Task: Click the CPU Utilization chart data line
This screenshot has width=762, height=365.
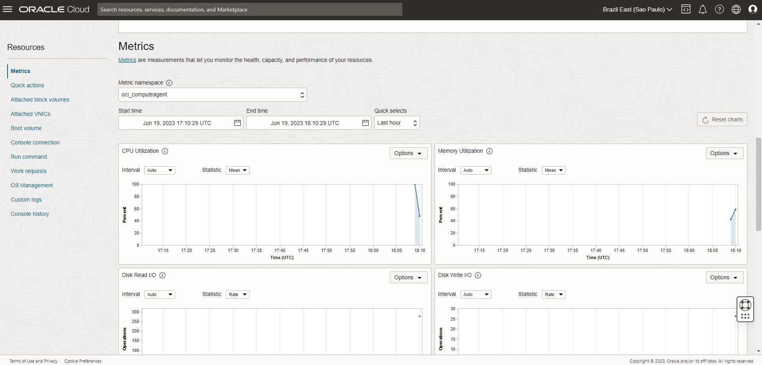Action: click(417, 200)
